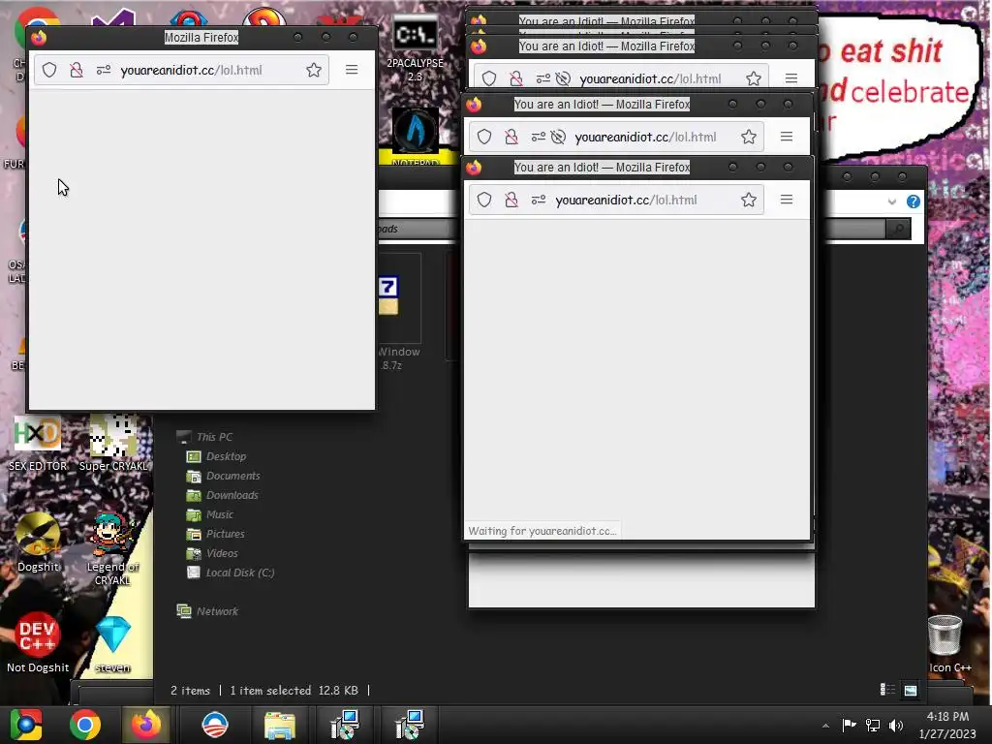Open the 2PACALYPSE 2.3 desktop shortcut
This screenshot has height=744, width=992.
point(415,49)
